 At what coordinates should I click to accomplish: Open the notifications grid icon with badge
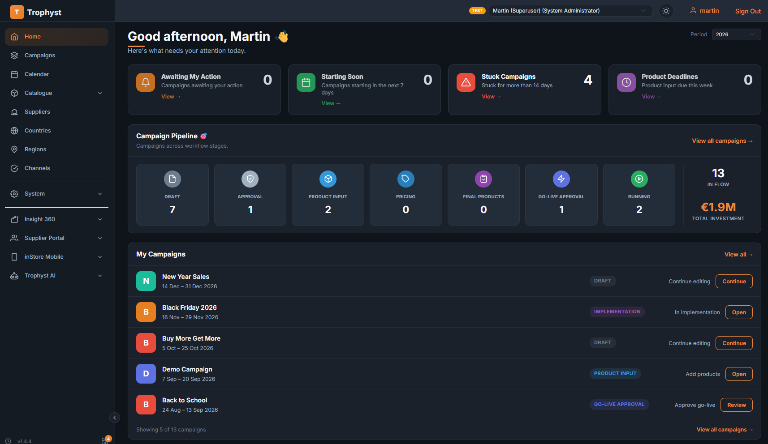coord(105,440)
